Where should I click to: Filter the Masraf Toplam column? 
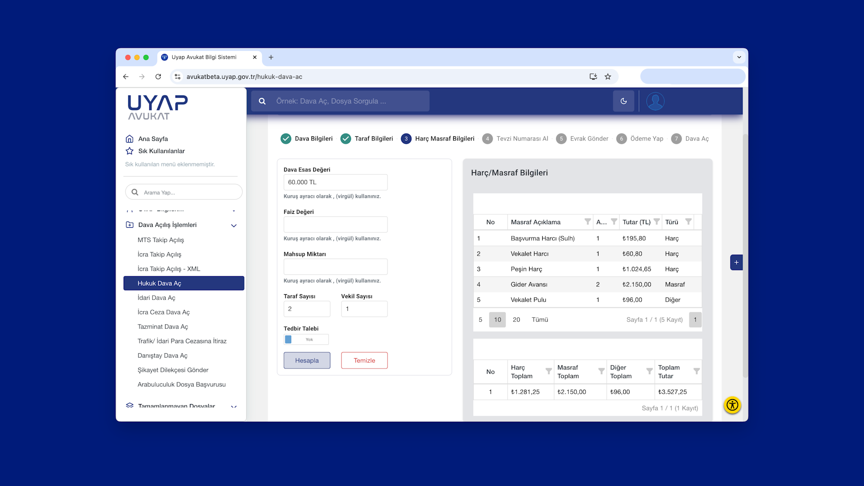[601, 371]
